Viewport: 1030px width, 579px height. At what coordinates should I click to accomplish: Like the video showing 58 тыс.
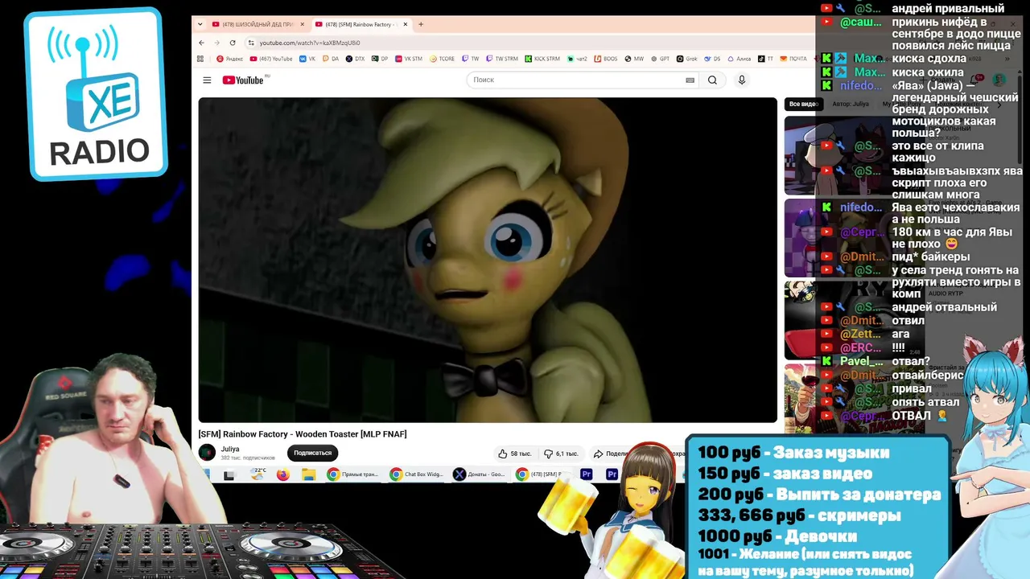click(514, 454)
